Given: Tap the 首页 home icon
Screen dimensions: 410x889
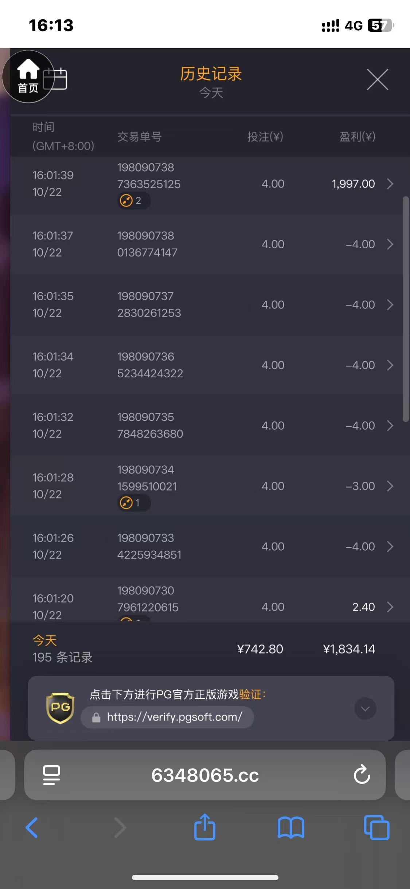Looking at the screenshot, I should (28, 77).
